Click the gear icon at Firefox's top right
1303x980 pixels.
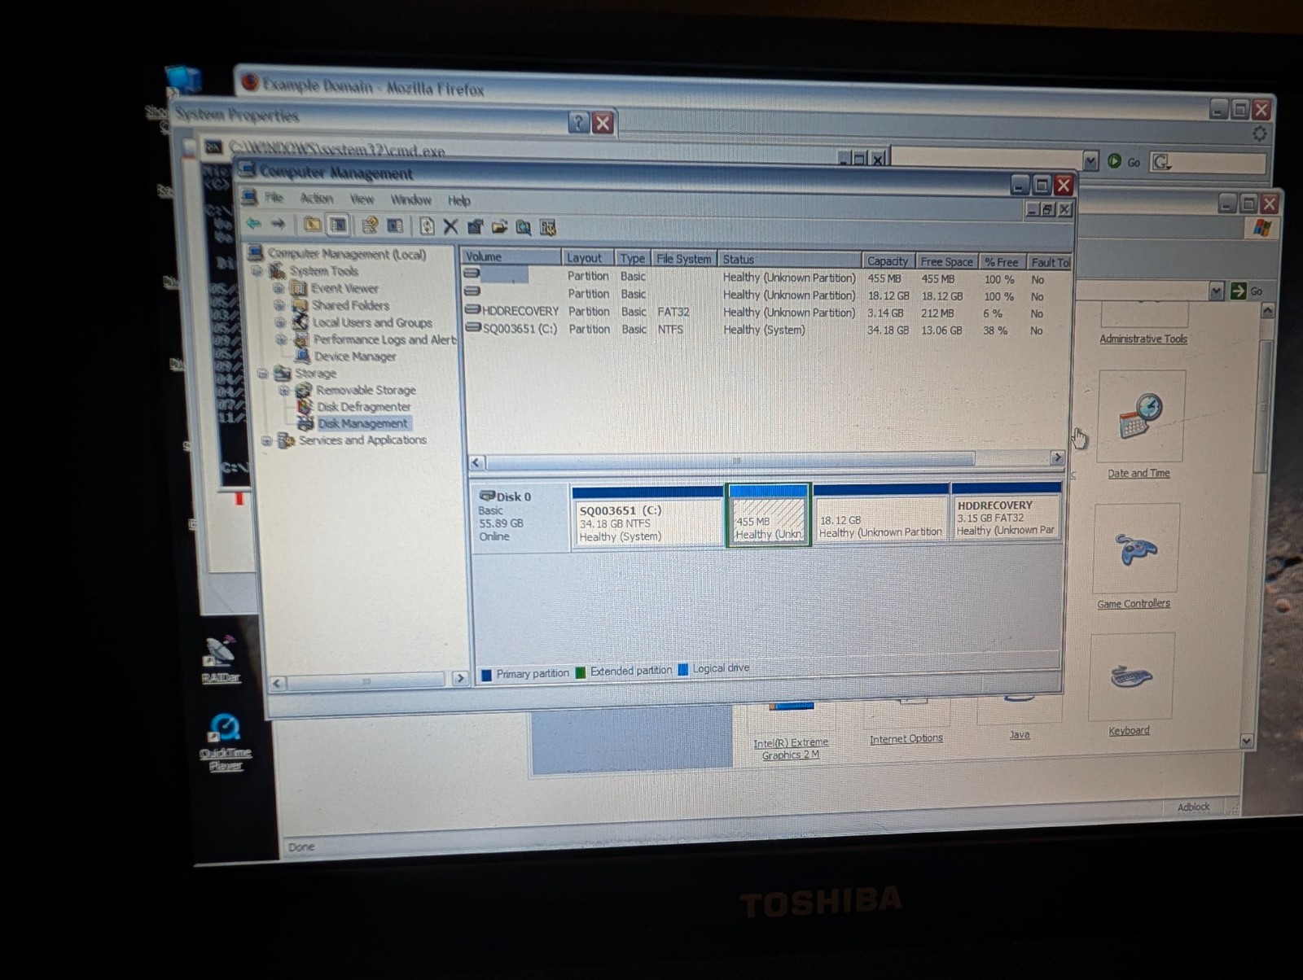click(1259, 133)
